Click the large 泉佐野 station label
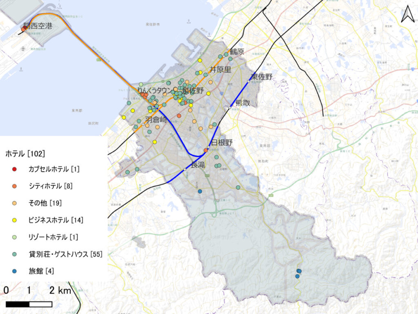The height and width of the screenshot is (314, 418). tap(193, 90)
